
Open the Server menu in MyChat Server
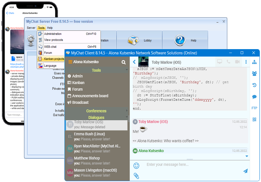point(31,27)
